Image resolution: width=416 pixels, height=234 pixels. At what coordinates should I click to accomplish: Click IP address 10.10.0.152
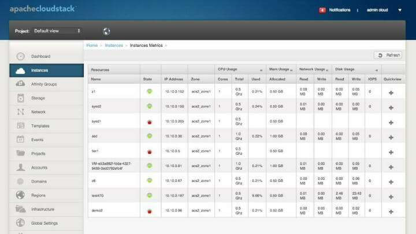[174, 91]
